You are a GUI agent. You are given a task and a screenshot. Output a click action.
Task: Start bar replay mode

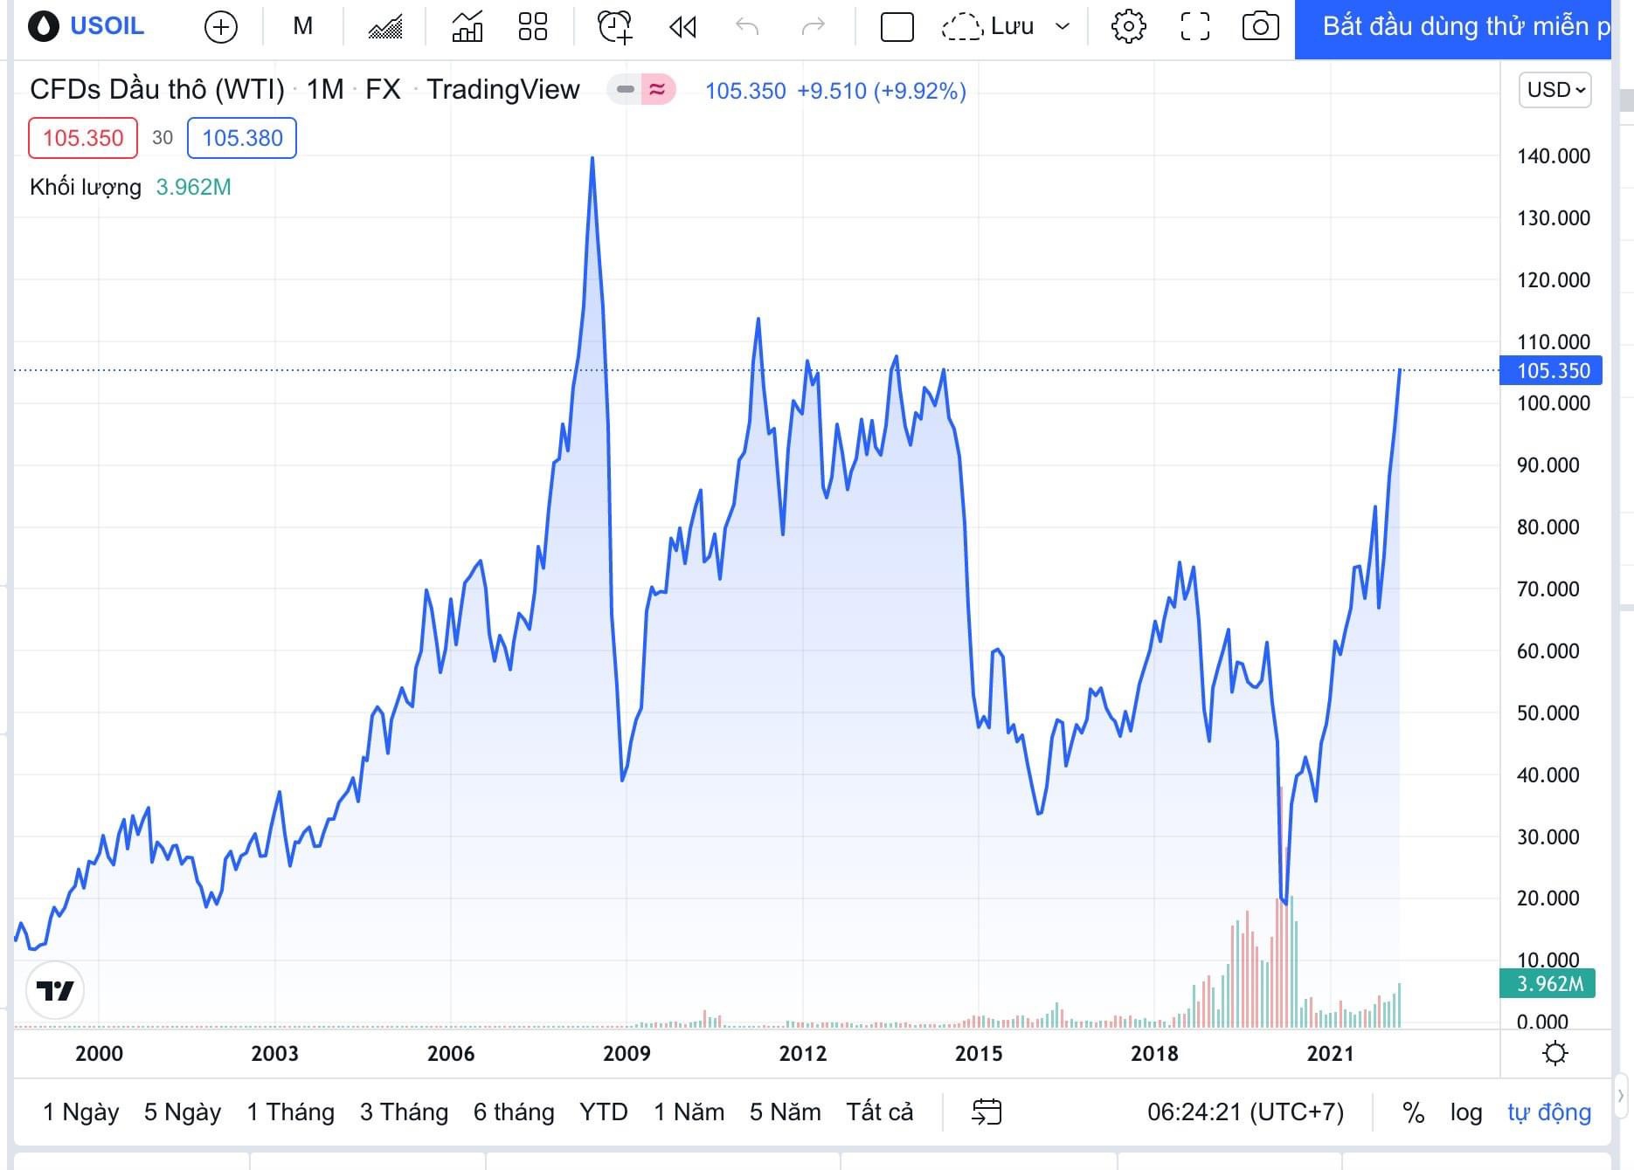pyautogui.click(x=682, y=27)
